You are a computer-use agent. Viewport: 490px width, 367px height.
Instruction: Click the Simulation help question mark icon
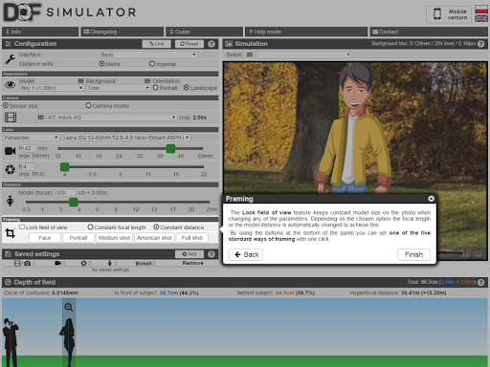(x=480, y=44)
